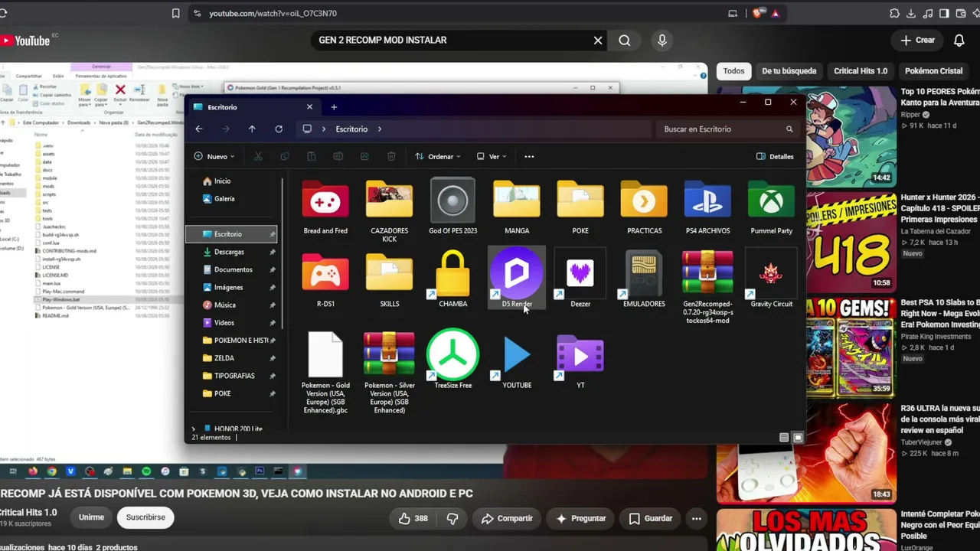
Task: Click the Preguntar button
Action: pos(580,518)
